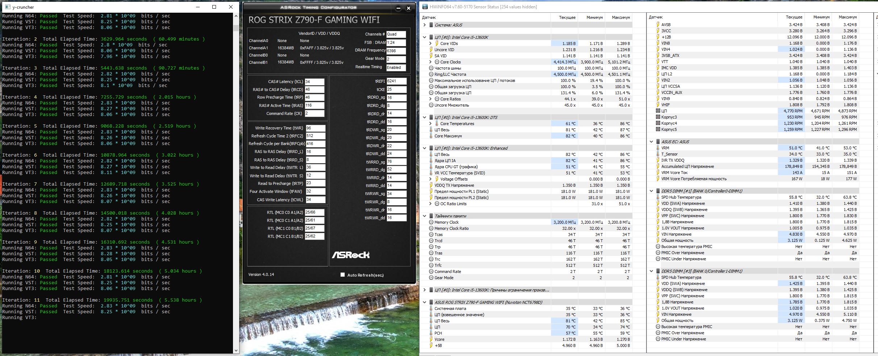Click the ЦП fan speed icon

pos(658,111)
